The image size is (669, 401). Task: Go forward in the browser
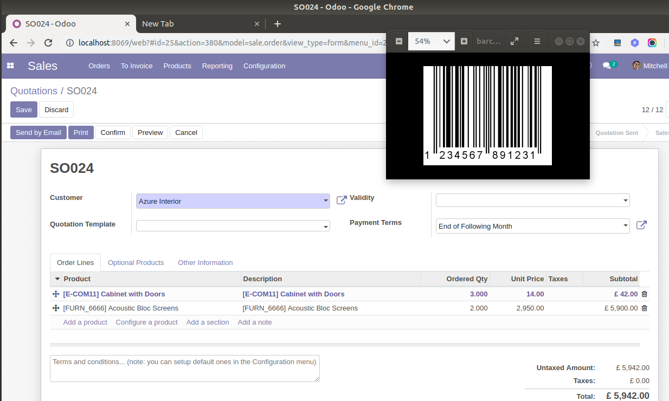point(31,43)
